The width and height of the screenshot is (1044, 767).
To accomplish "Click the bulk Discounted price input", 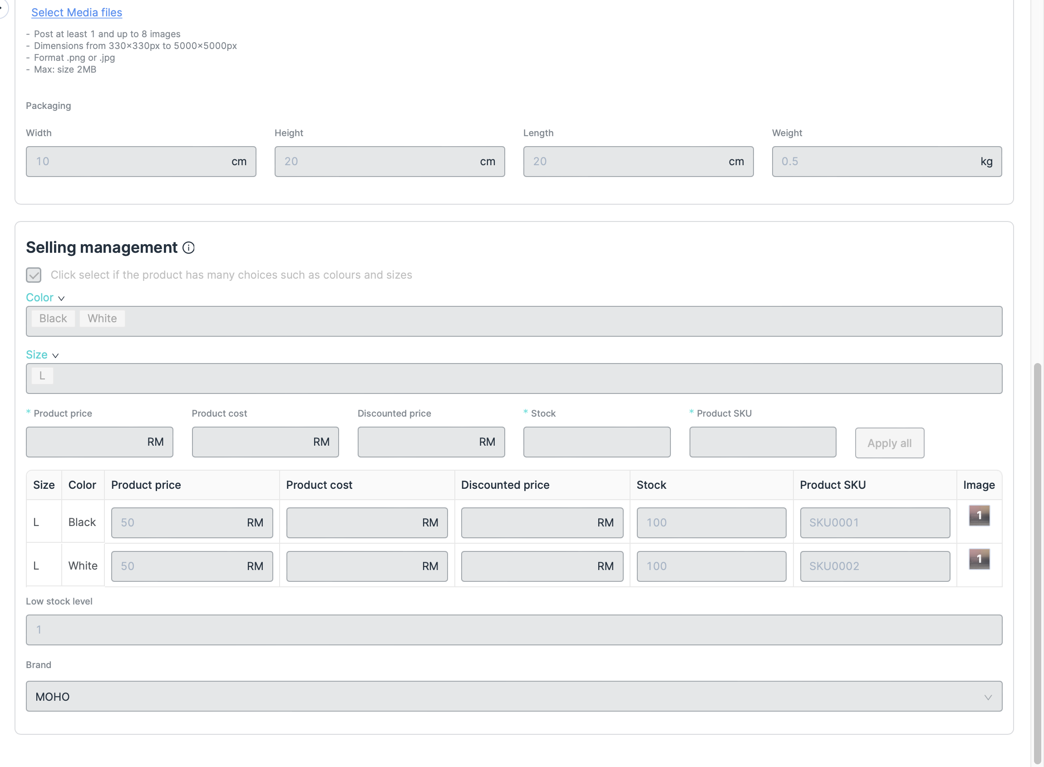I will click(x=418, y=442).
